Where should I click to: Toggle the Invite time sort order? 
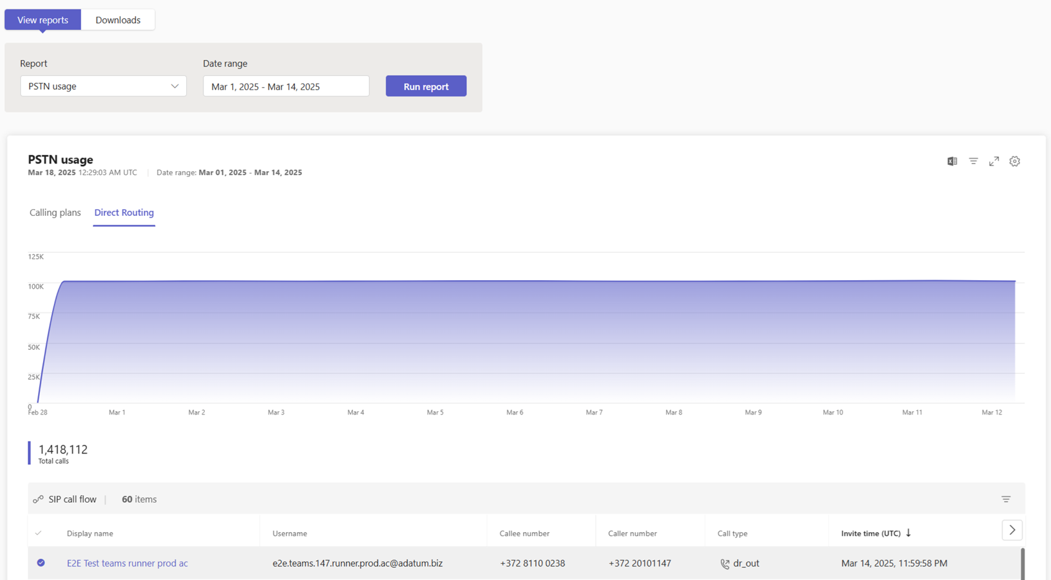click(x=909, y=533)
